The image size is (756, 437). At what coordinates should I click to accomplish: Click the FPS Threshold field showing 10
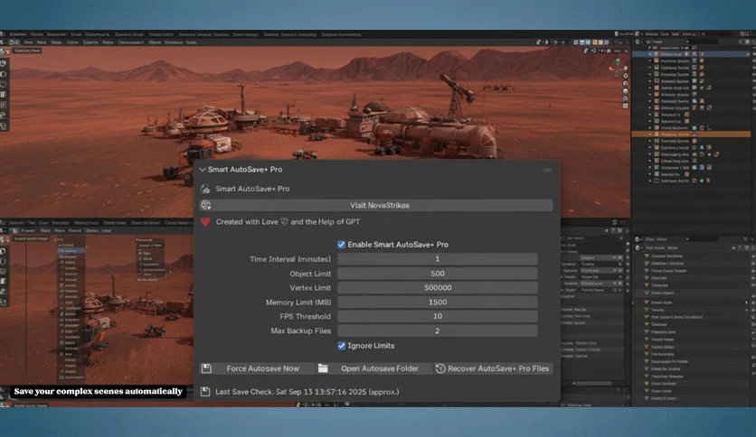(438, 316)
